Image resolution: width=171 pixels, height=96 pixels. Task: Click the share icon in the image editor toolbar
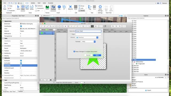pos(124,26)
